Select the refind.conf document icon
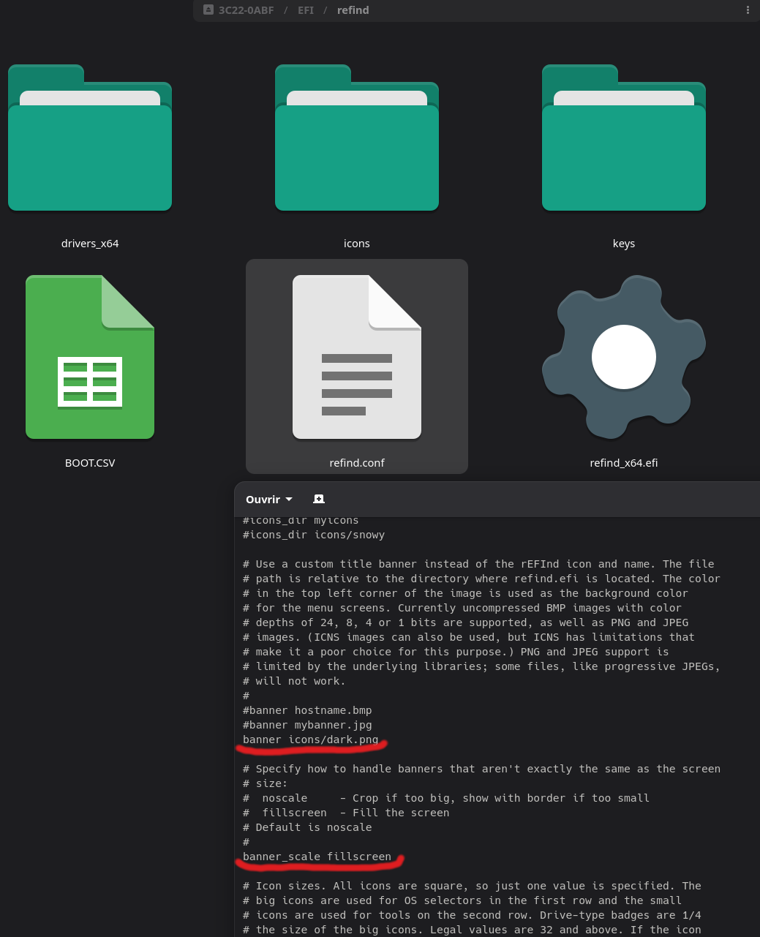 (357, 357)
